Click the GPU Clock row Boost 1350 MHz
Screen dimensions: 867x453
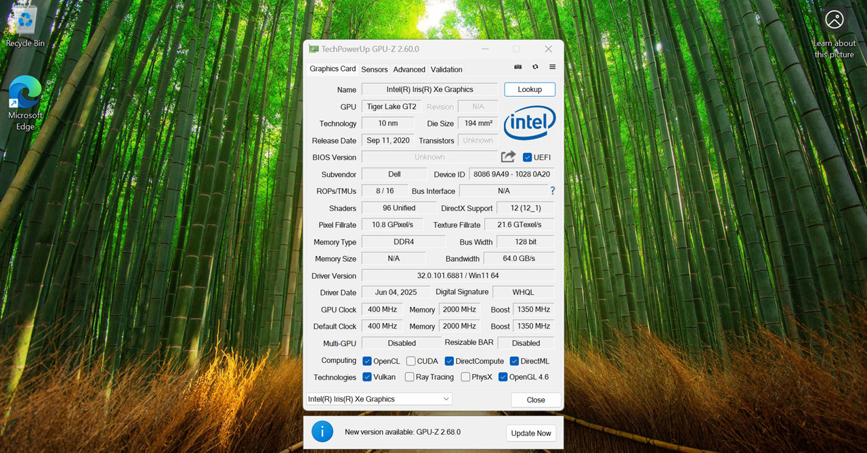tap(534, 309)
